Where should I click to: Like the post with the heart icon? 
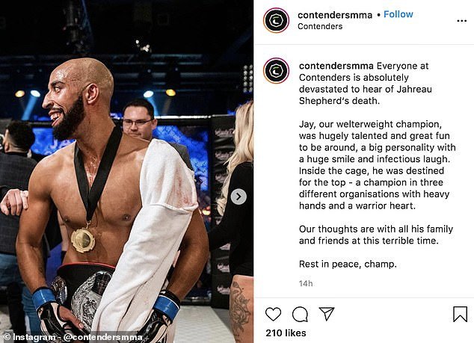coord(274,314)
